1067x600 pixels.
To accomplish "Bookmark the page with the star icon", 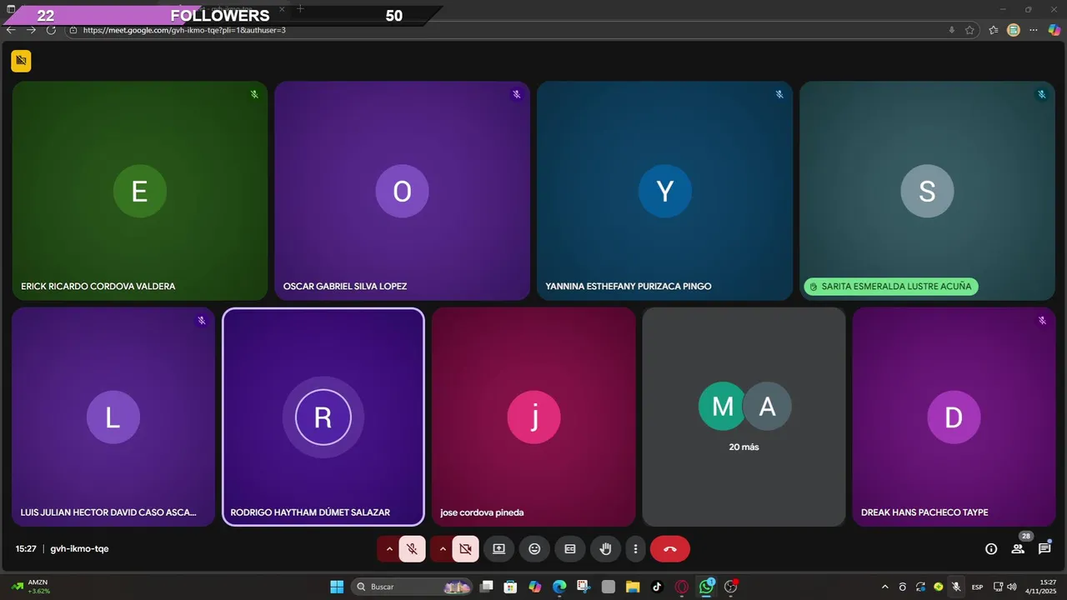I will (969, 30).
